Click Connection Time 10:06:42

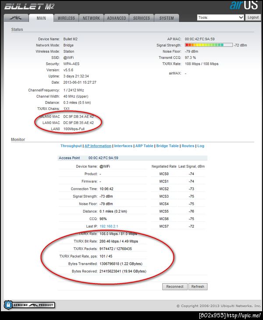click(x=107, y=189)
